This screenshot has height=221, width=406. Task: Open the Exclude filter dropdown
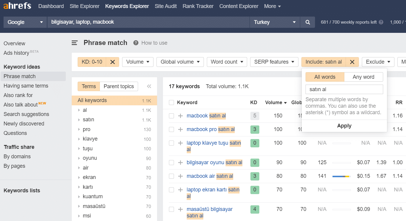[x=378, y=62]
